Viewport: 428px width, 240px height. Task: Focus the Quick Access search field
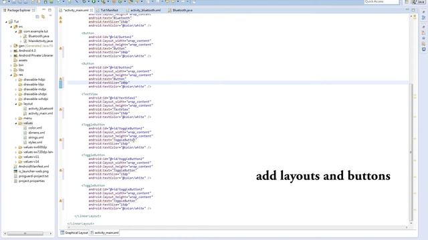[382, 1]
